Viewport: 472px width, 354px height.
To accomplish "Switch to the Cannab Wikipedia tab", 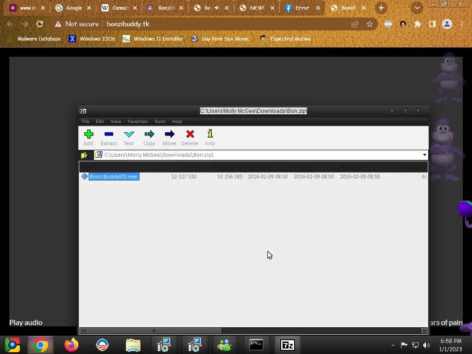I will pyautogui.click(x=118, y=8).
